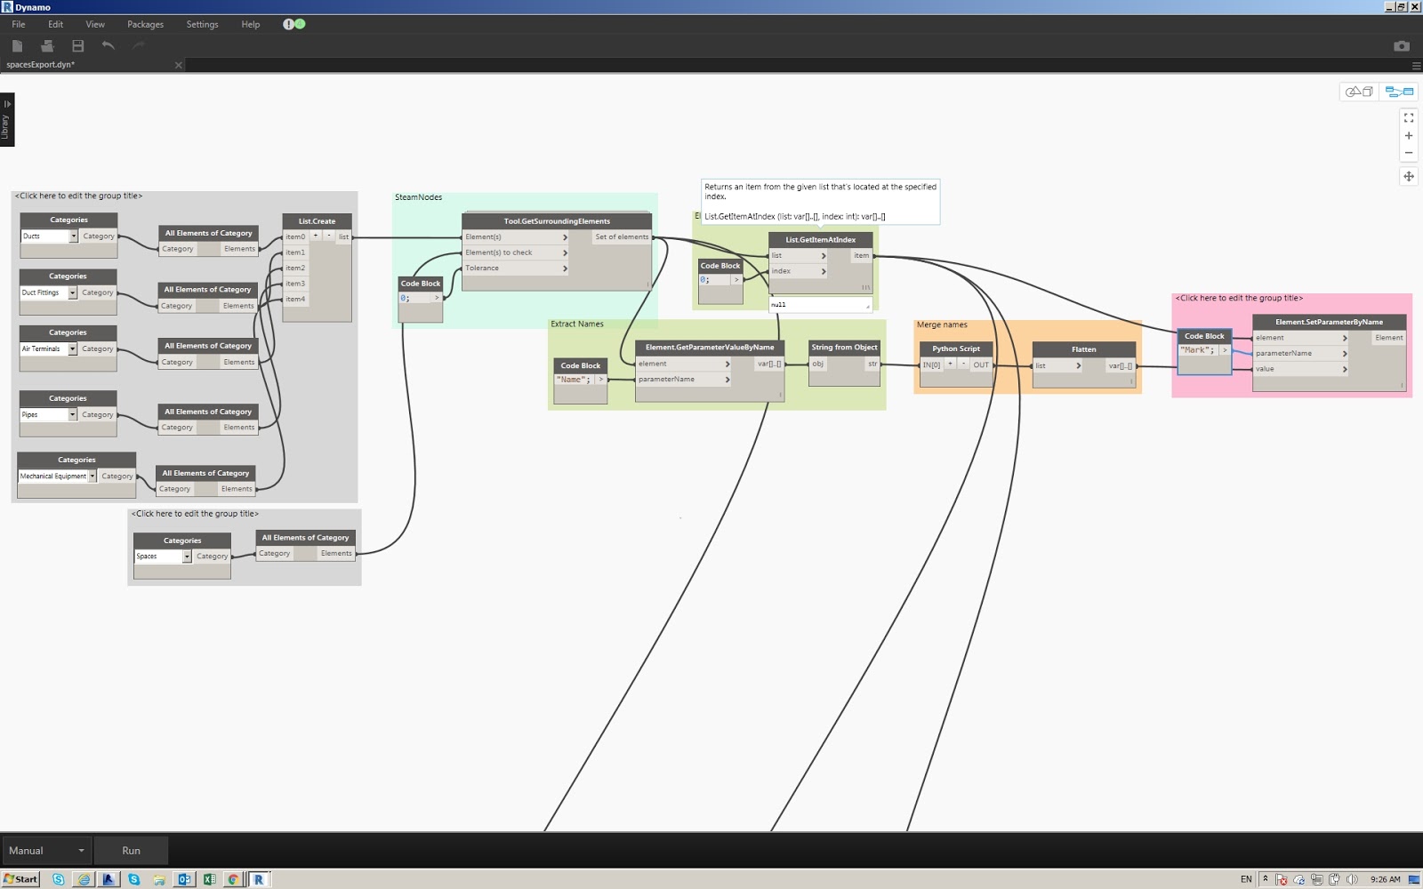Save the graph using the save icon
Viewport: 1423px width, 889px height.
point(79,45)
